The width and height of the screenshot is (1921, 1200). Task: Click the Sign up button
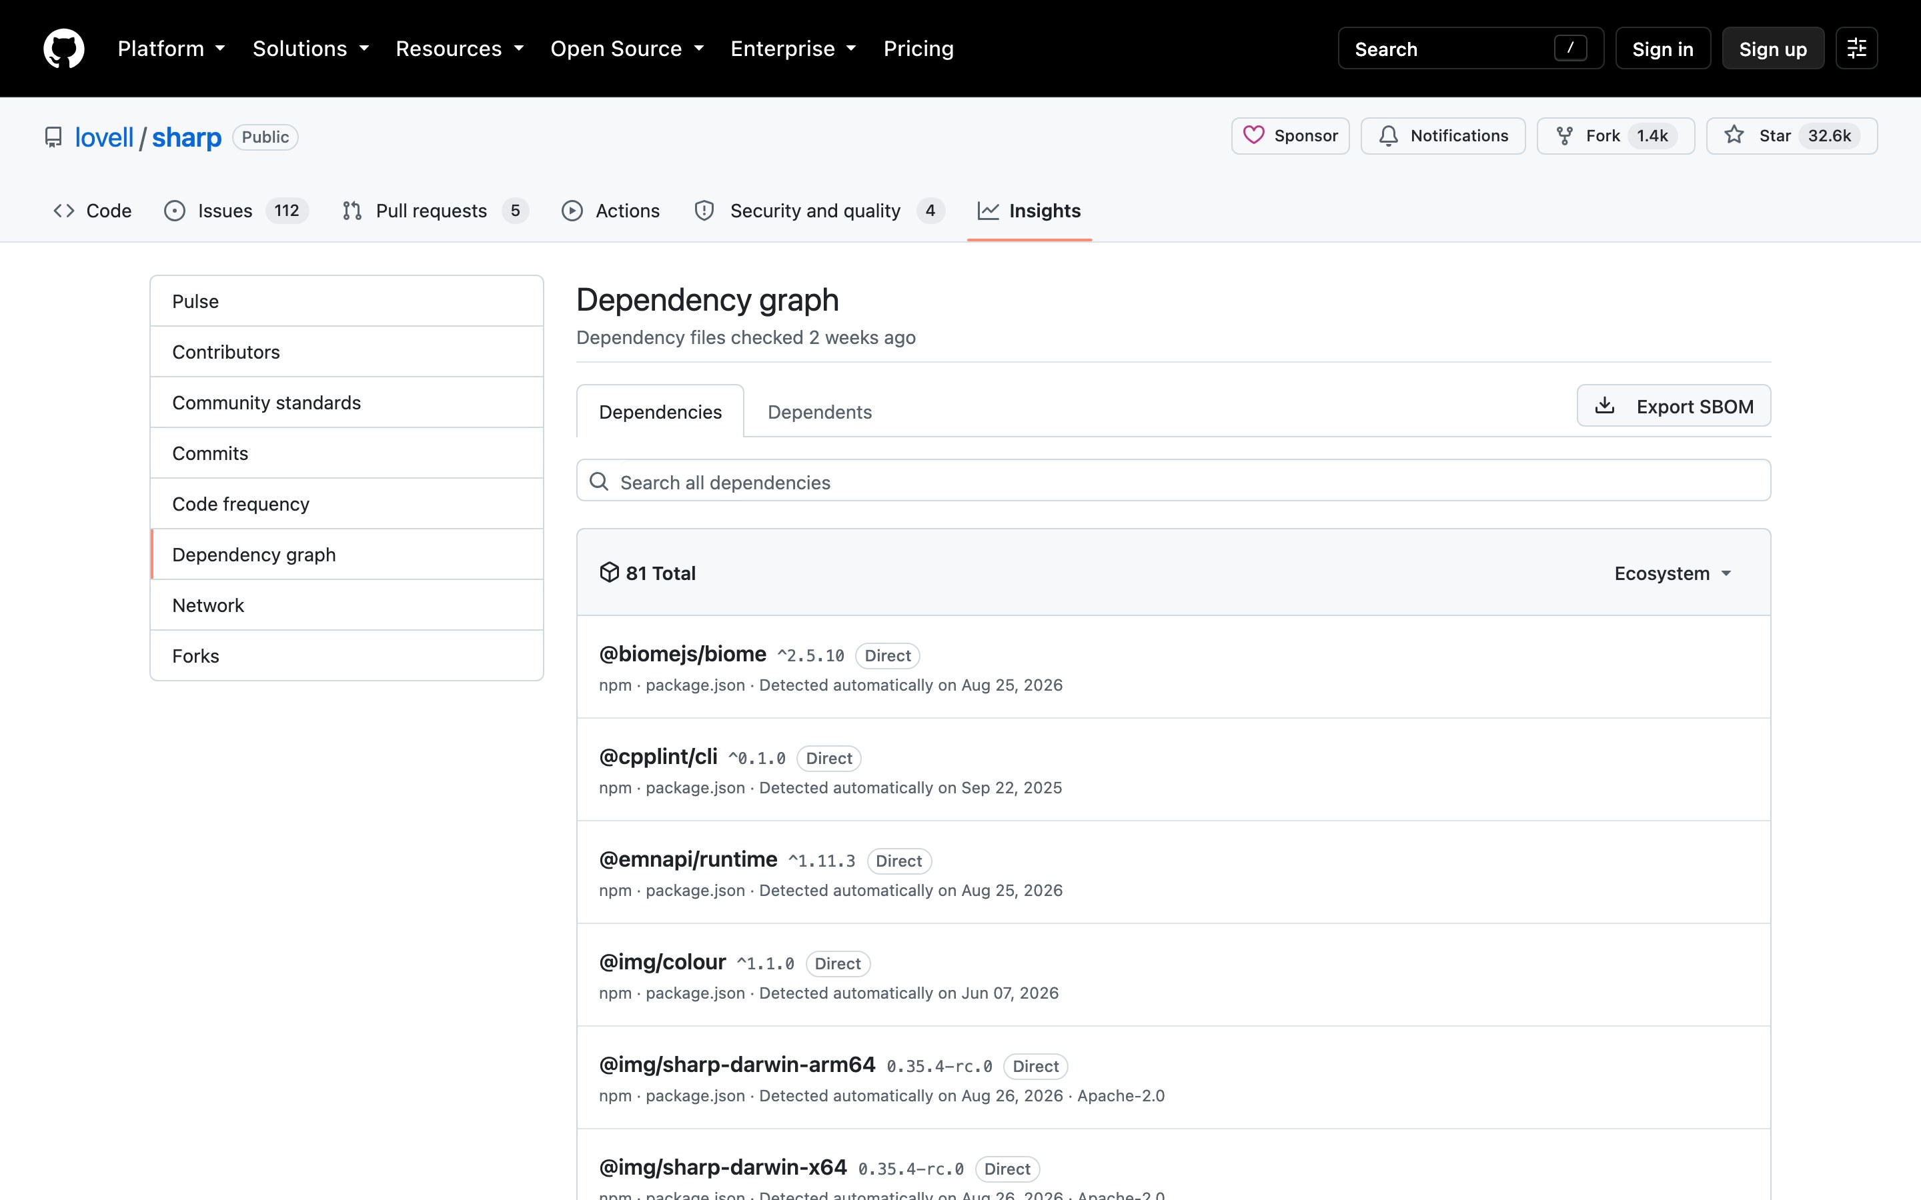coord(1772,49)
